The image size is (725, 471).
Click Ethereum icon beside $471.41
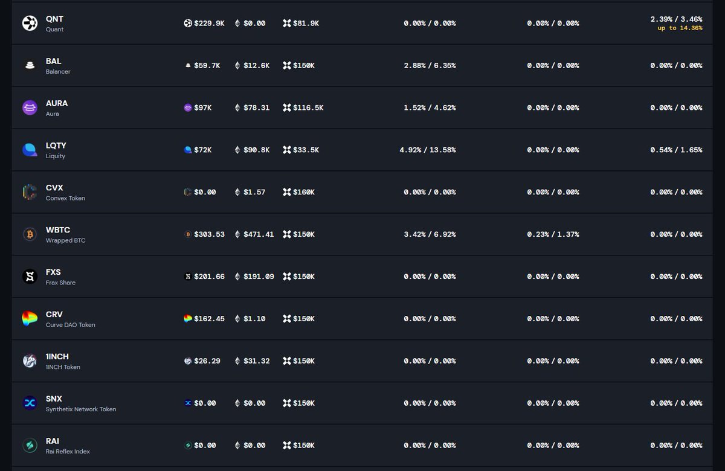237,235
